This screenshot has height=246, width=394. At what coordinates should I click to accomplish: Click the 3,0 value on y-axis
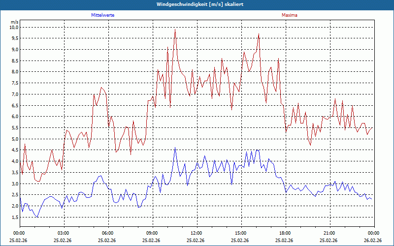(x=15, y=184)
